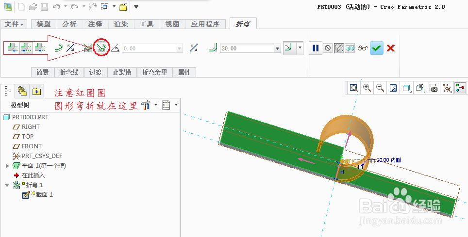
Task: Toggle the unattached preview mode
Action: click(338, 48)
